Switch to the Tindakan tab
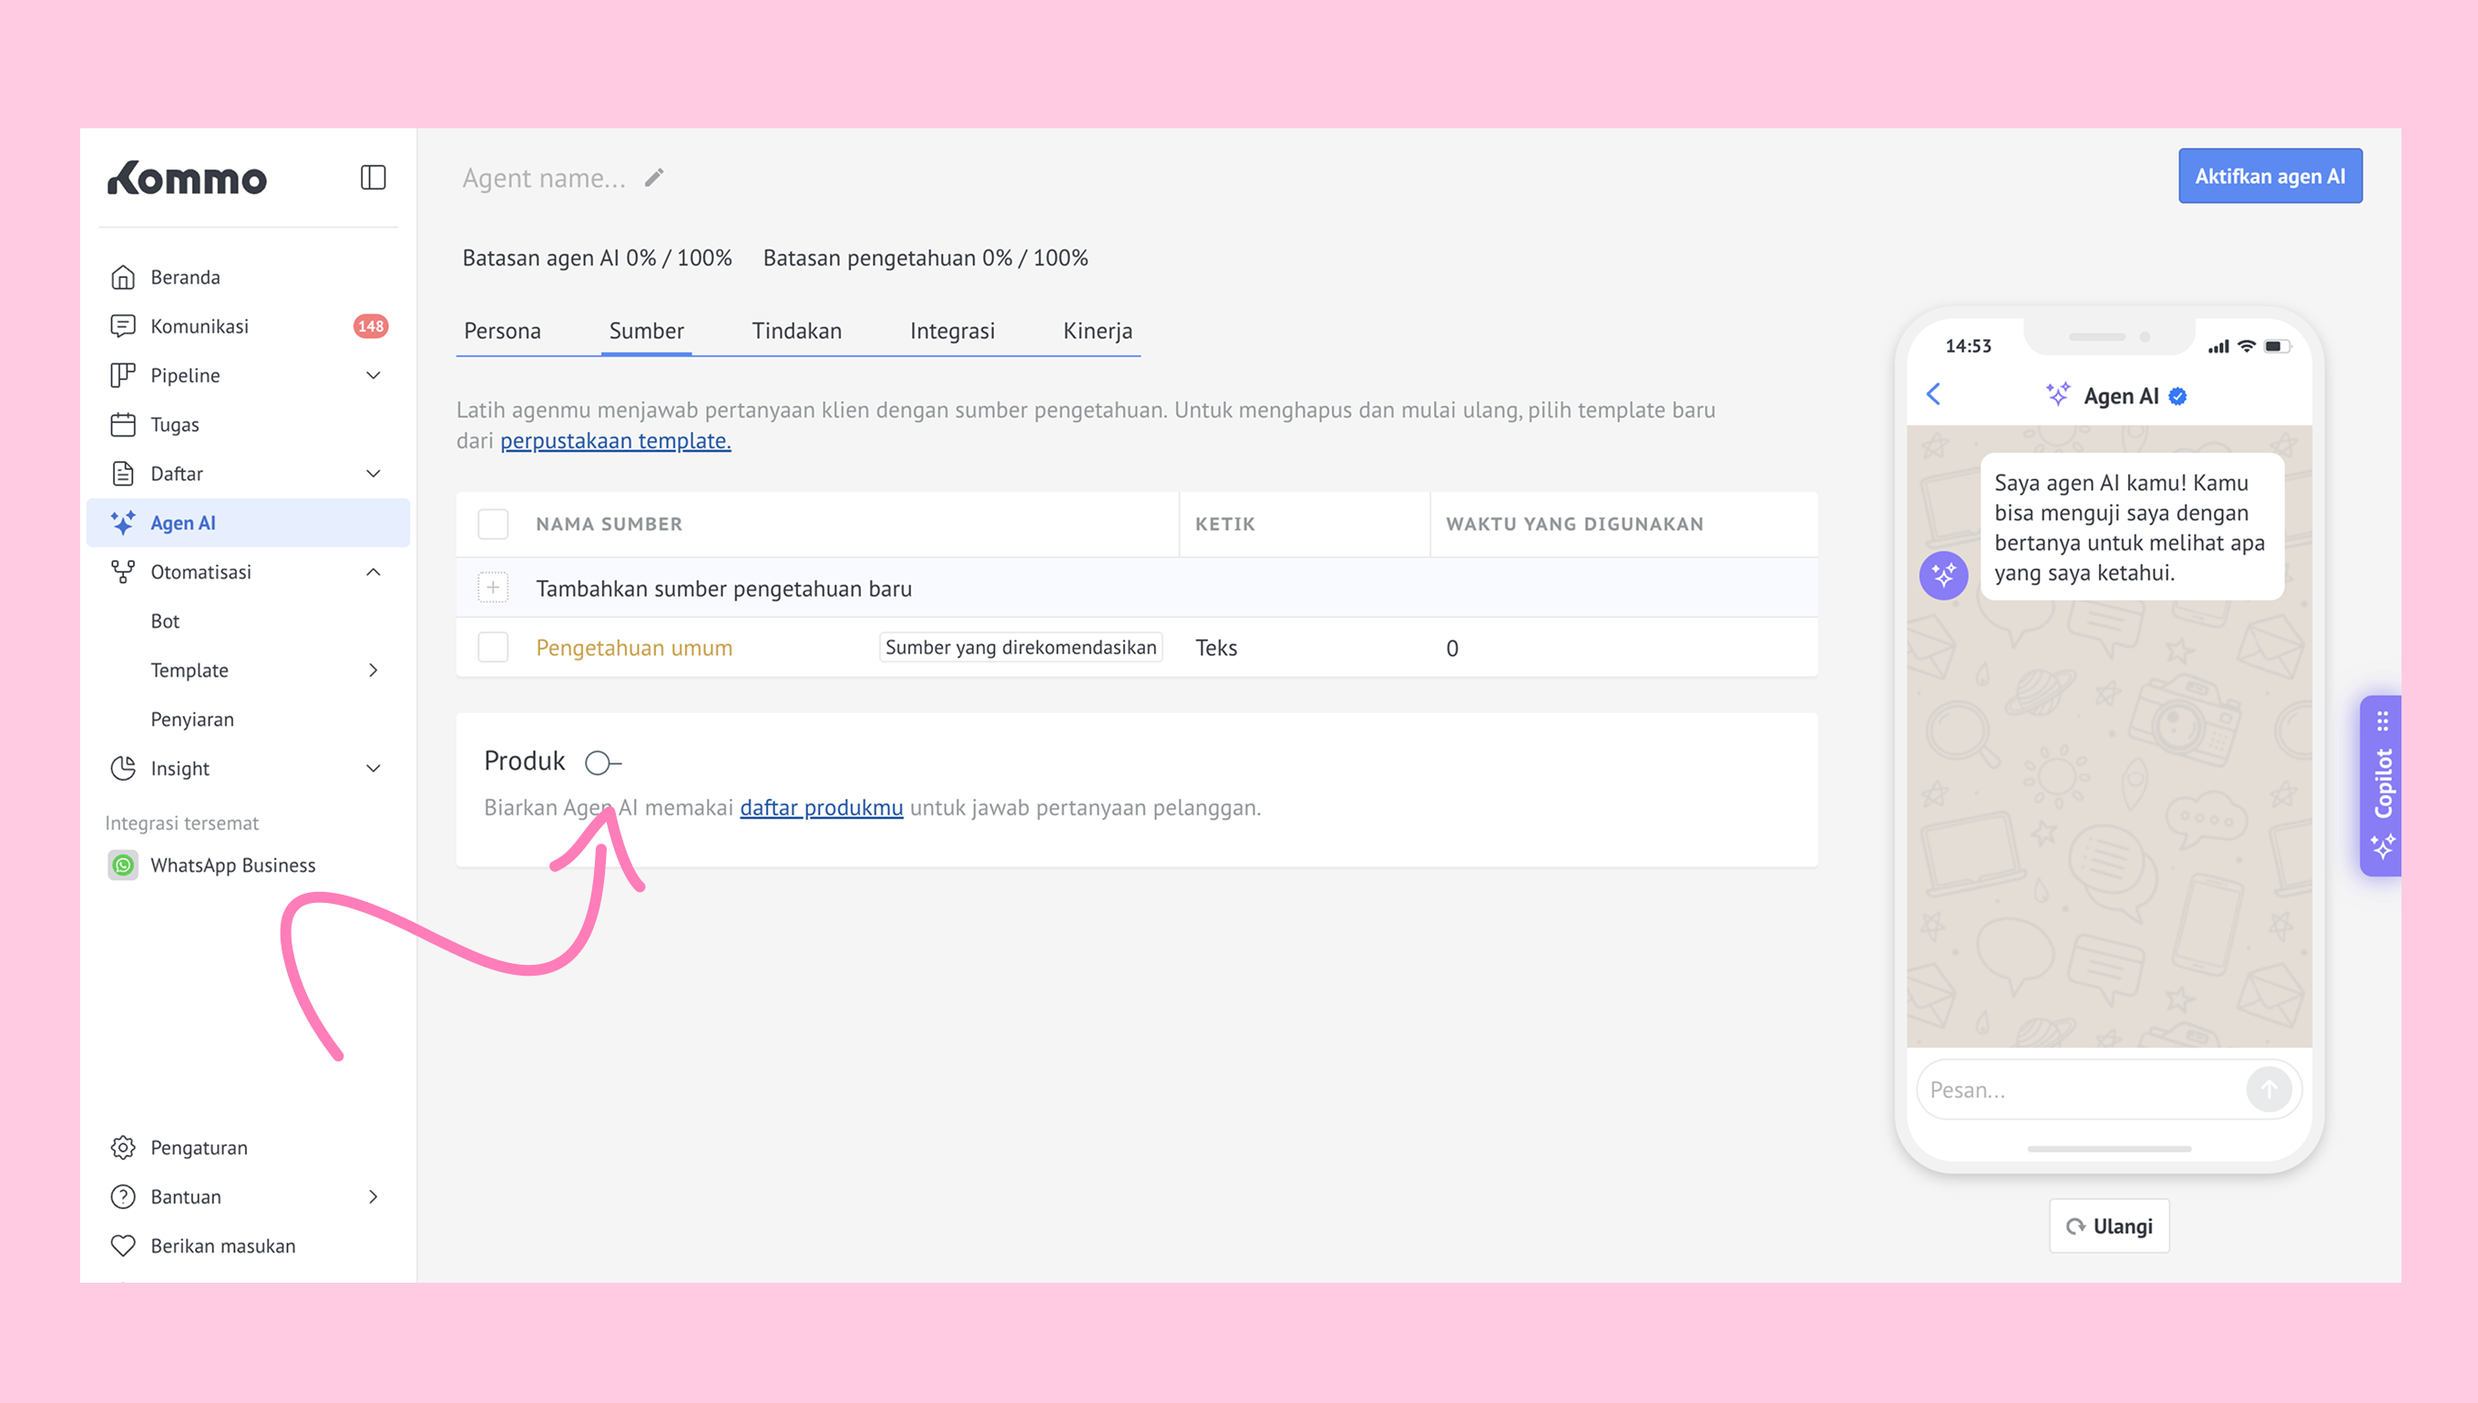 click(796, 331)
